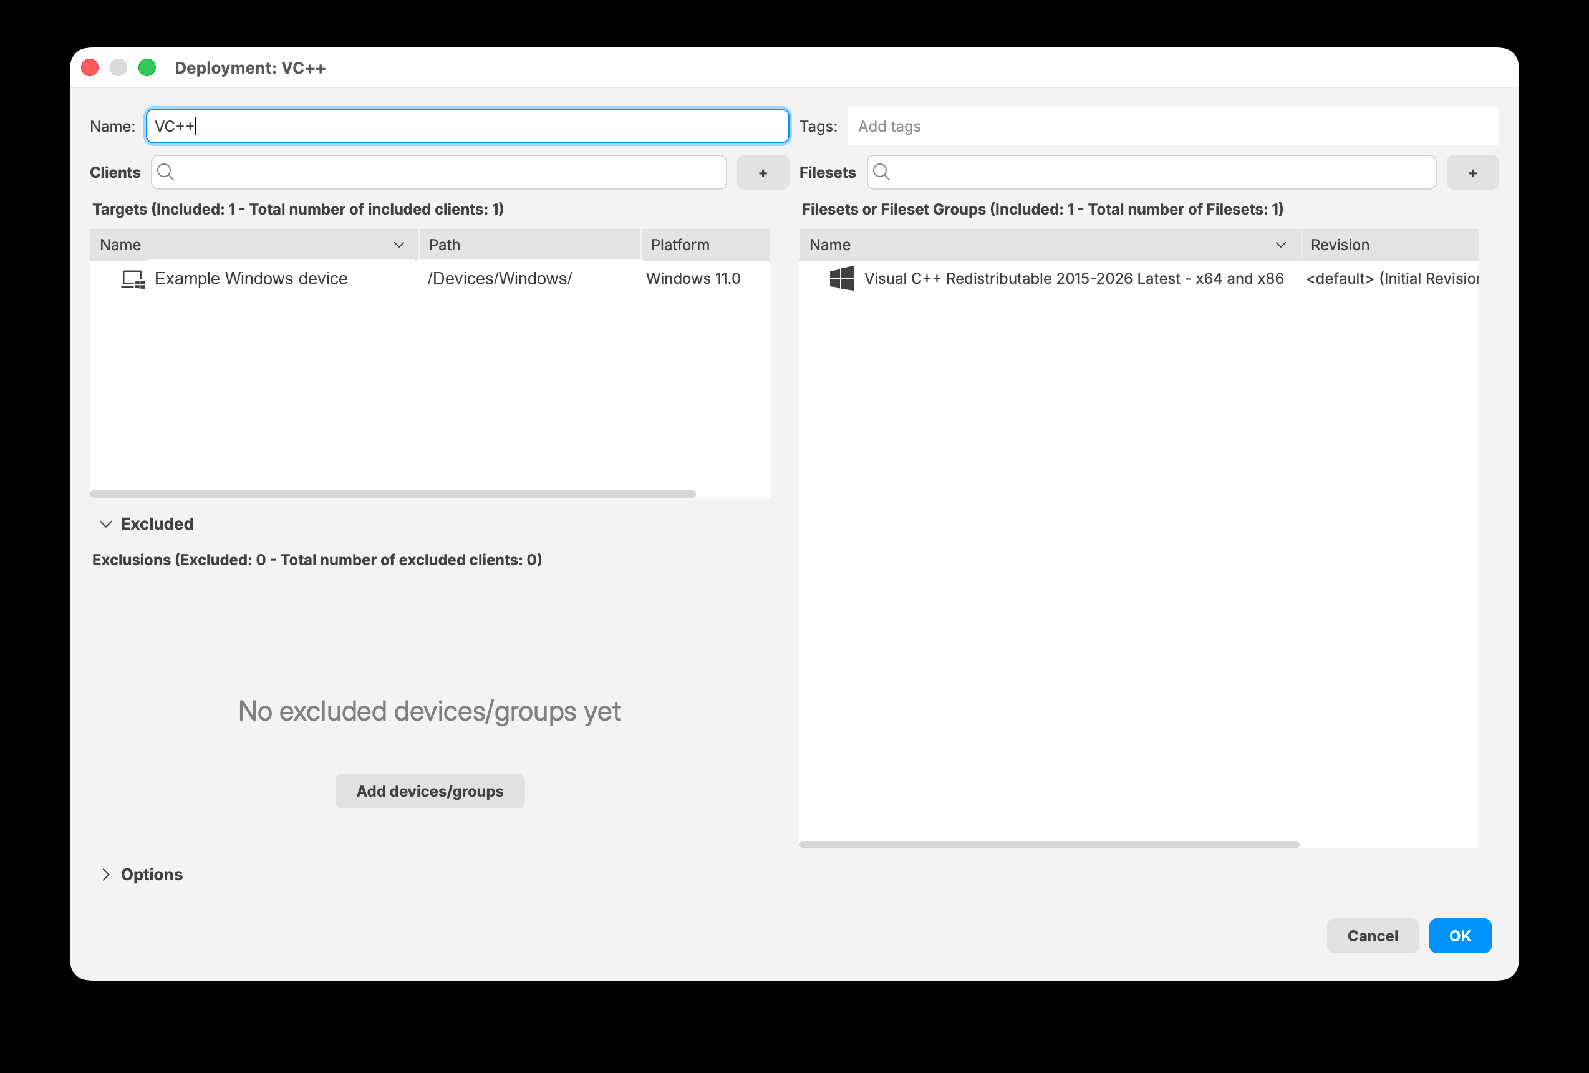Zoom the window with the green button
Image resolution: width=1589 pixels, height=1073 pixels.
tap(147, 68)
